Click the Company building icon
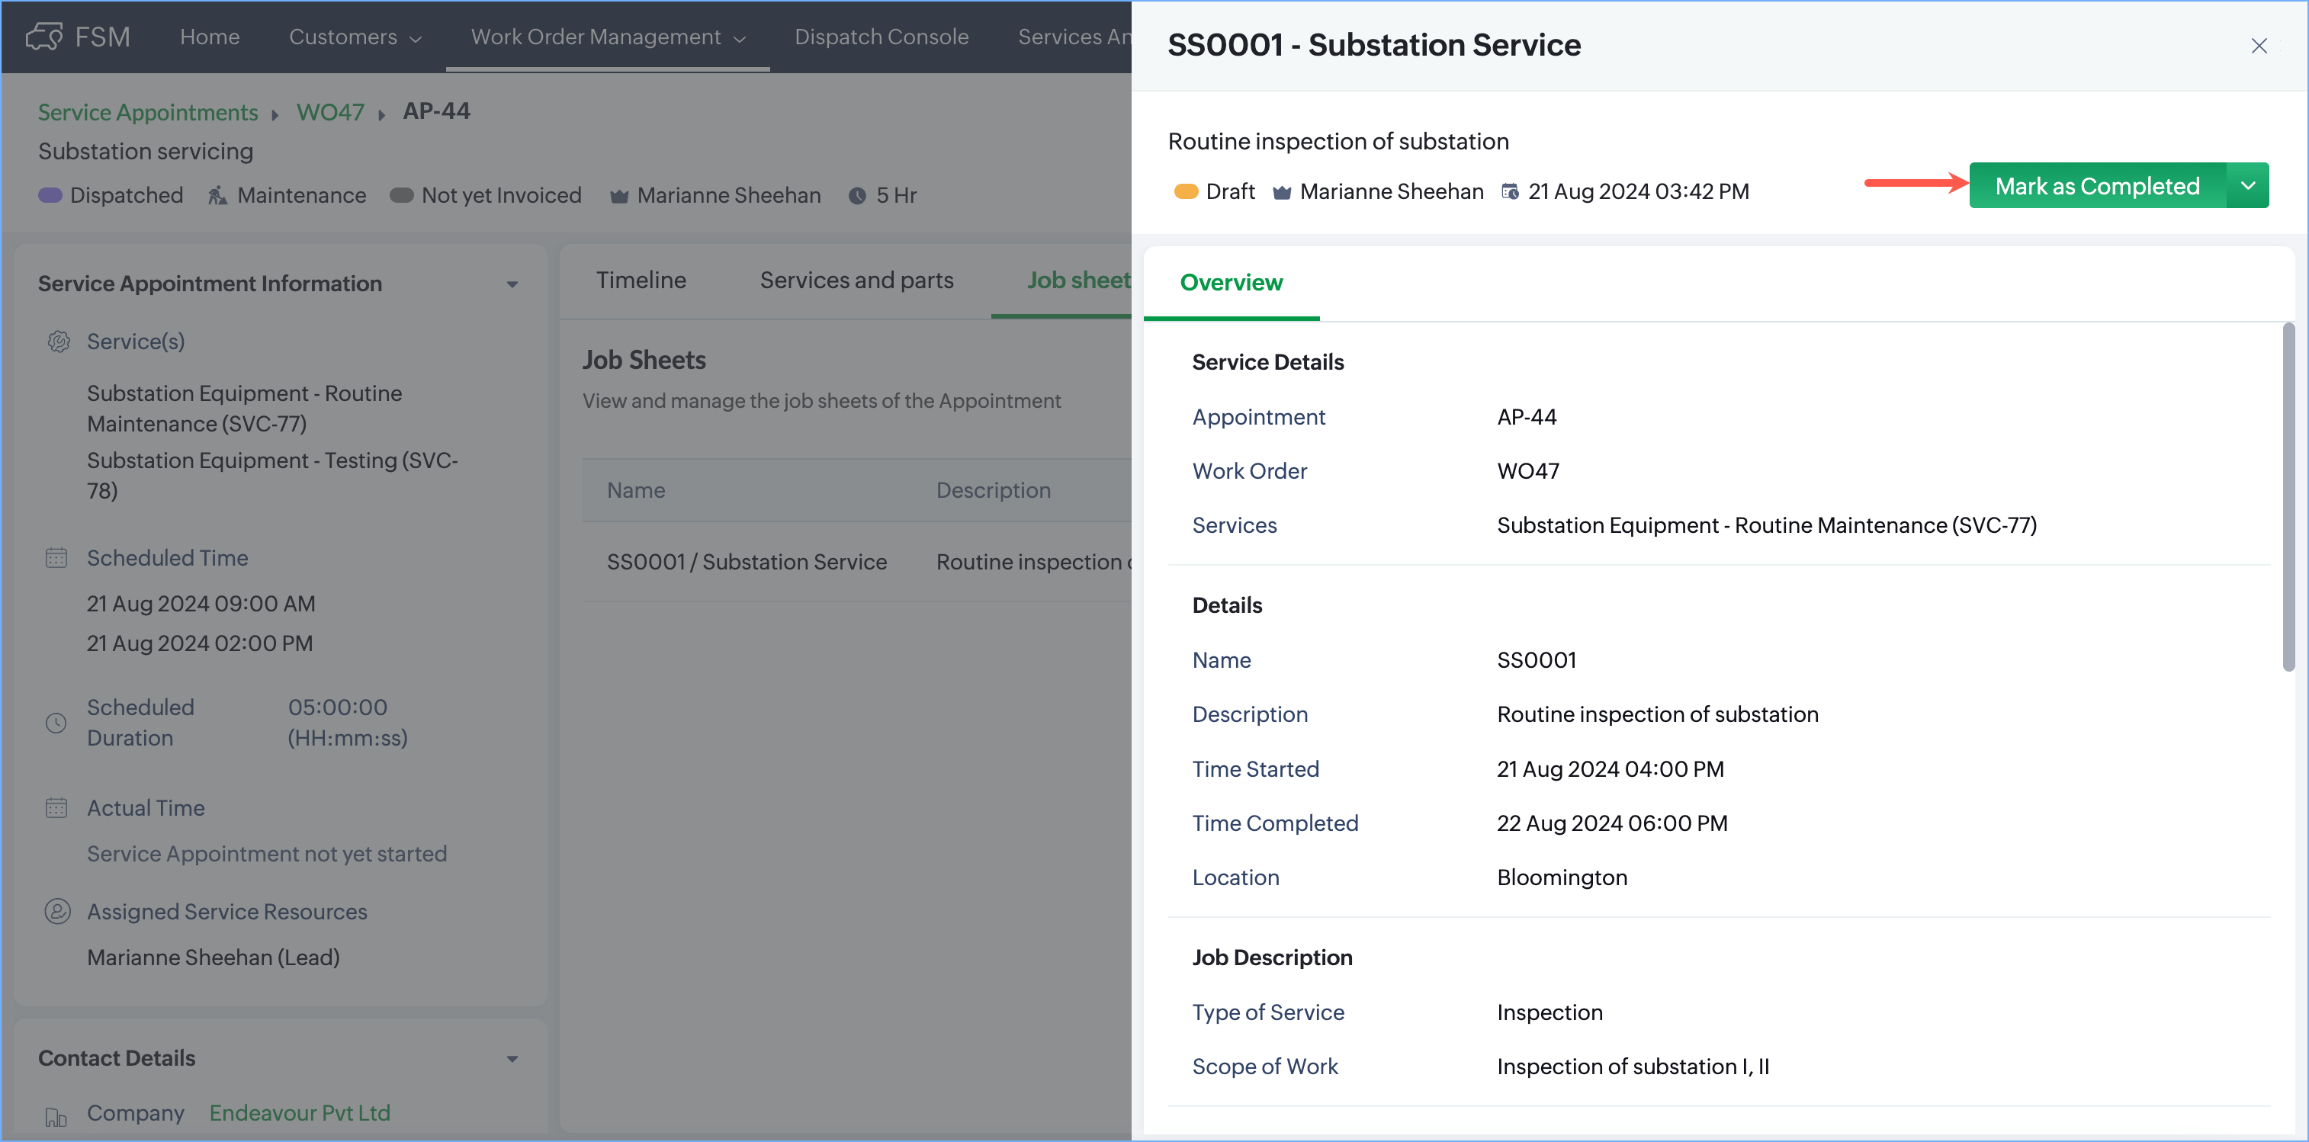This screenshot has width=2309, height=1142. pyautogui.click(x=56, y=1116)
